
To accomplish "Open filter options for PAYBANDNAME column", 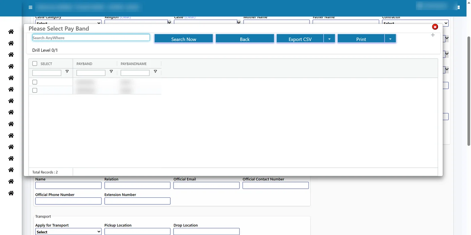I will pyautogui.click(x=155, y=72).
